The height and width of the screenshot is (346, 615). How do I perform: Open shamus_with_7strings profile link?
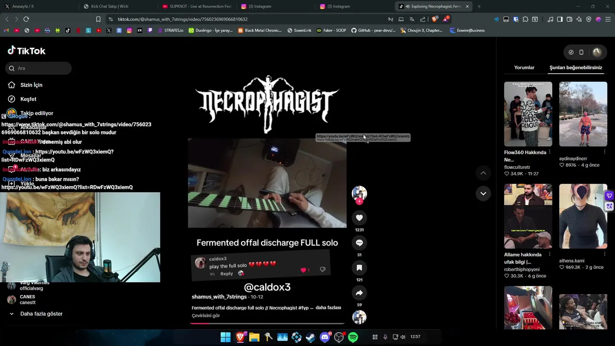[219, 297]
